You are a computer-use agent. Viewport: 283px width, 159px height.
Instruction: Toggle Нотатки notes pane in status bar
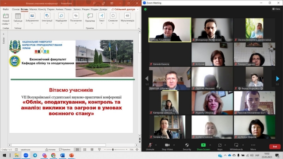(x=50, y=149)
